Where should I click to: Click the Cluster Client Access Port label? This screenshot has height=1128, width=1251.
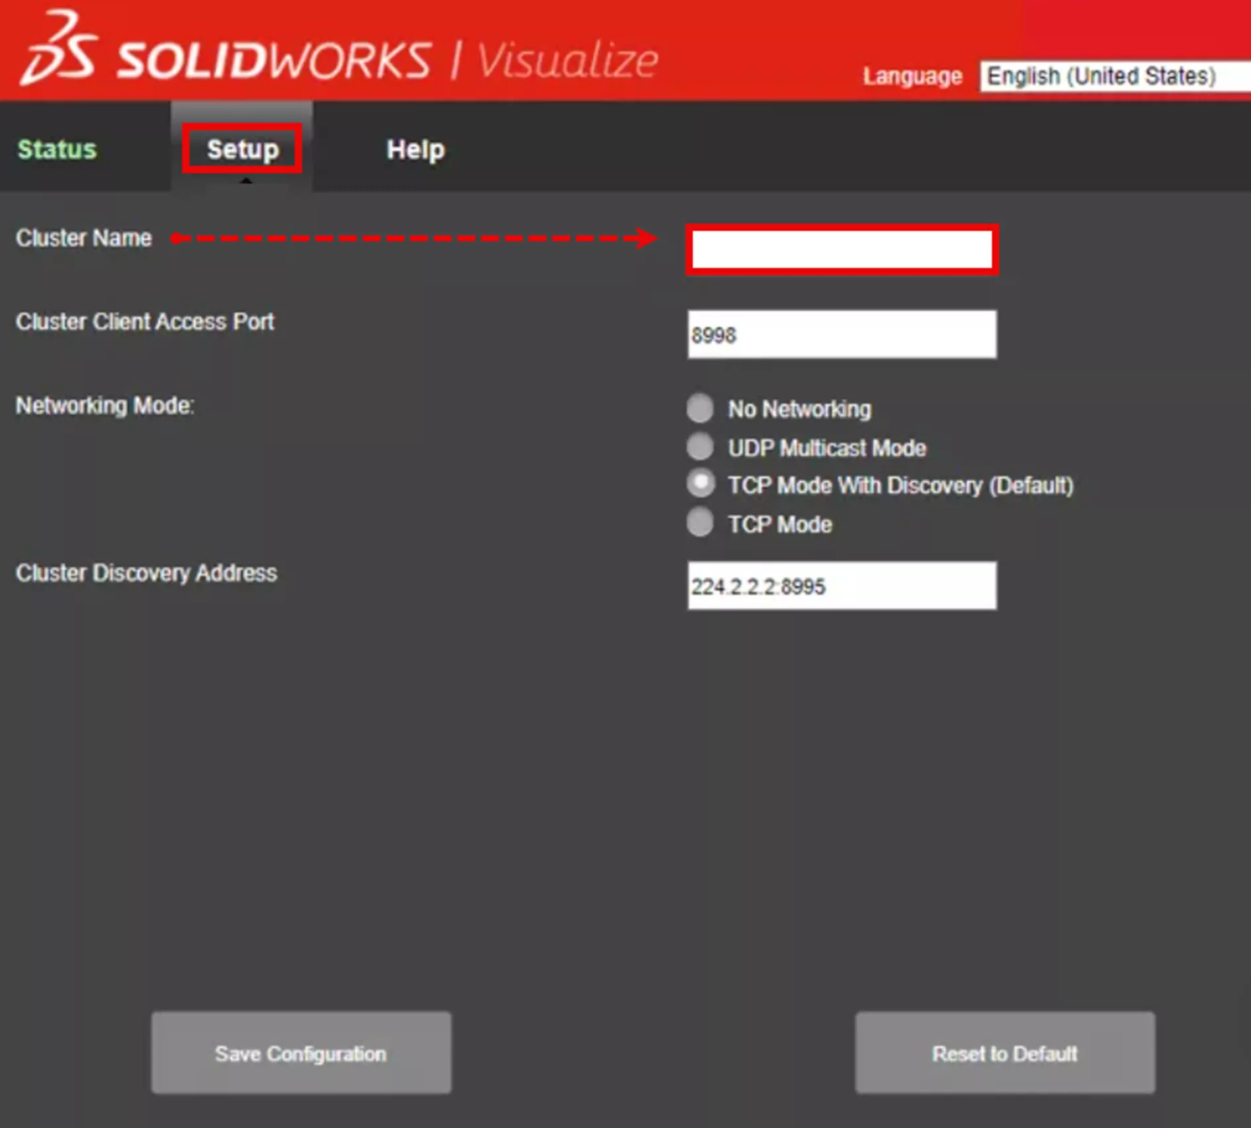145,322
